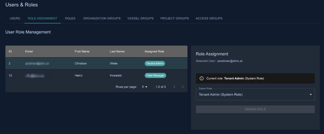Switch to Vessel Groups tab
This screenshot has height=134, width=324.
(140, 18)
